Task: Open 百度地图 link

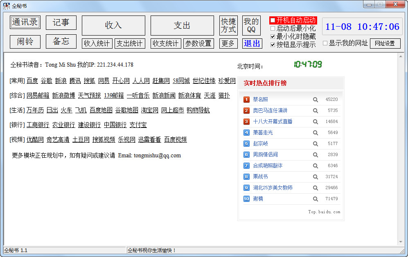Action: [101, 110]
